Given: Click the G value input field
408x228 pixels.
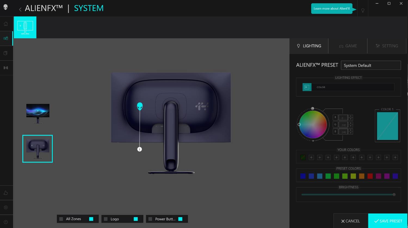Looking at the screenshot, I should point(343,125).
